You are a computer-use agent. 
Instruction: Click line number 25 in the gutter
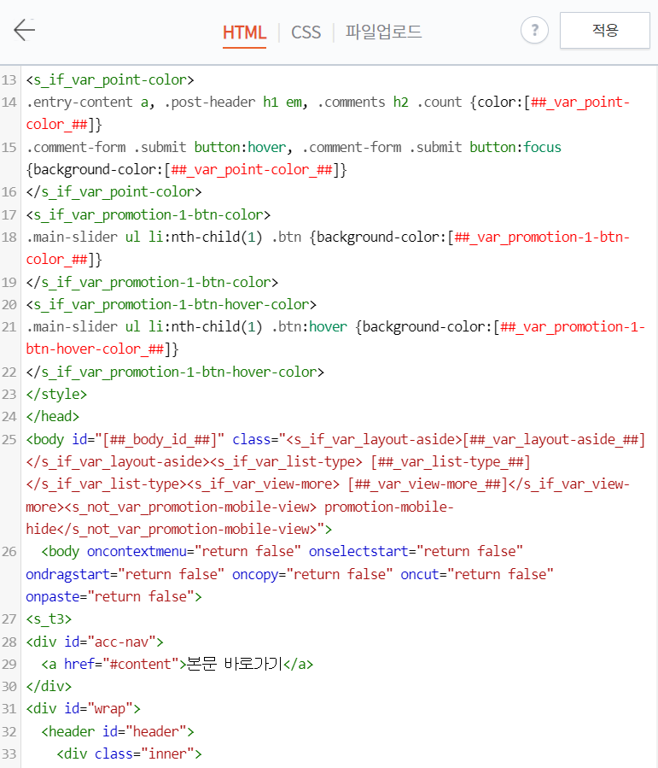(x=9, y=439)
